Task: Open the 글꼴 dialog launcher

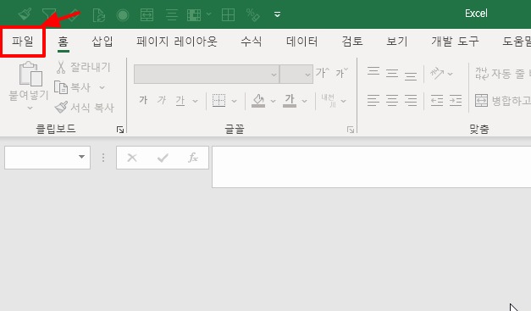Action: [351, 130]
